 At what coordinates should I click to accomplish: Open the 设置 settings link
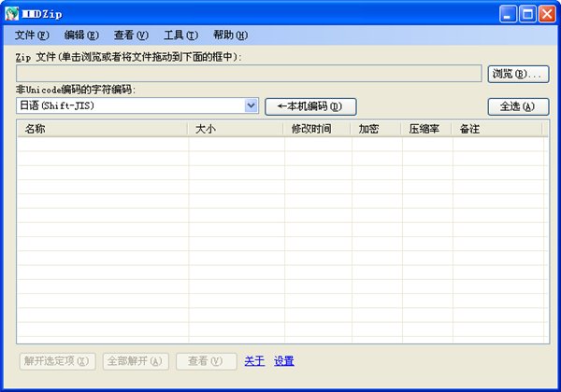click(284, 361)
